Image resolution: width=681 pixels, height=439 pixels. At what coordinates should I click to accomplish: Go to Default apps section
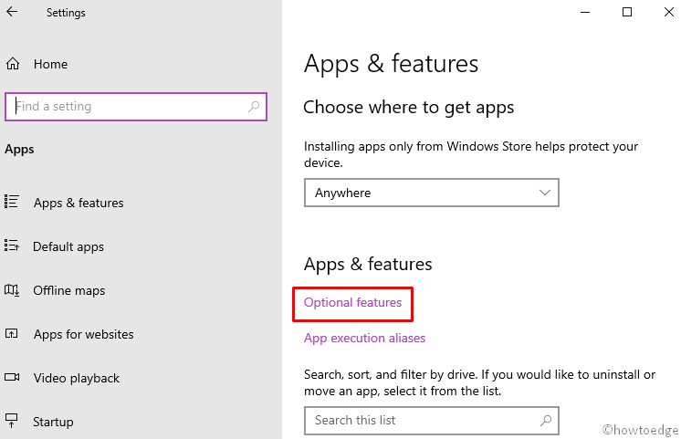tap(68, 246)
